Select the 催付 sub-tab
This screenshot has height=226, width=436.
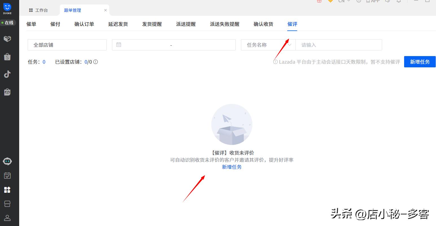pos(55,24)
